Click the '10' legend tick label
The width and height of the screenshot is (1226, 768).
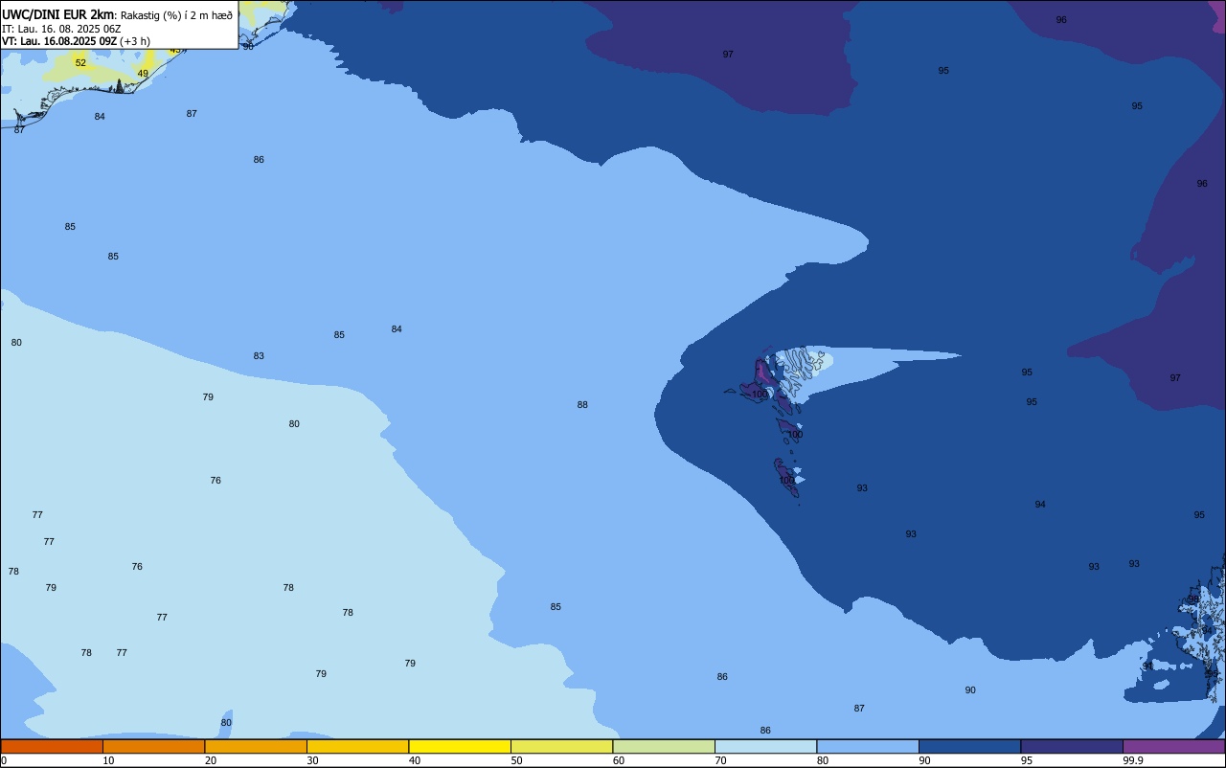[x=108, y=760]
